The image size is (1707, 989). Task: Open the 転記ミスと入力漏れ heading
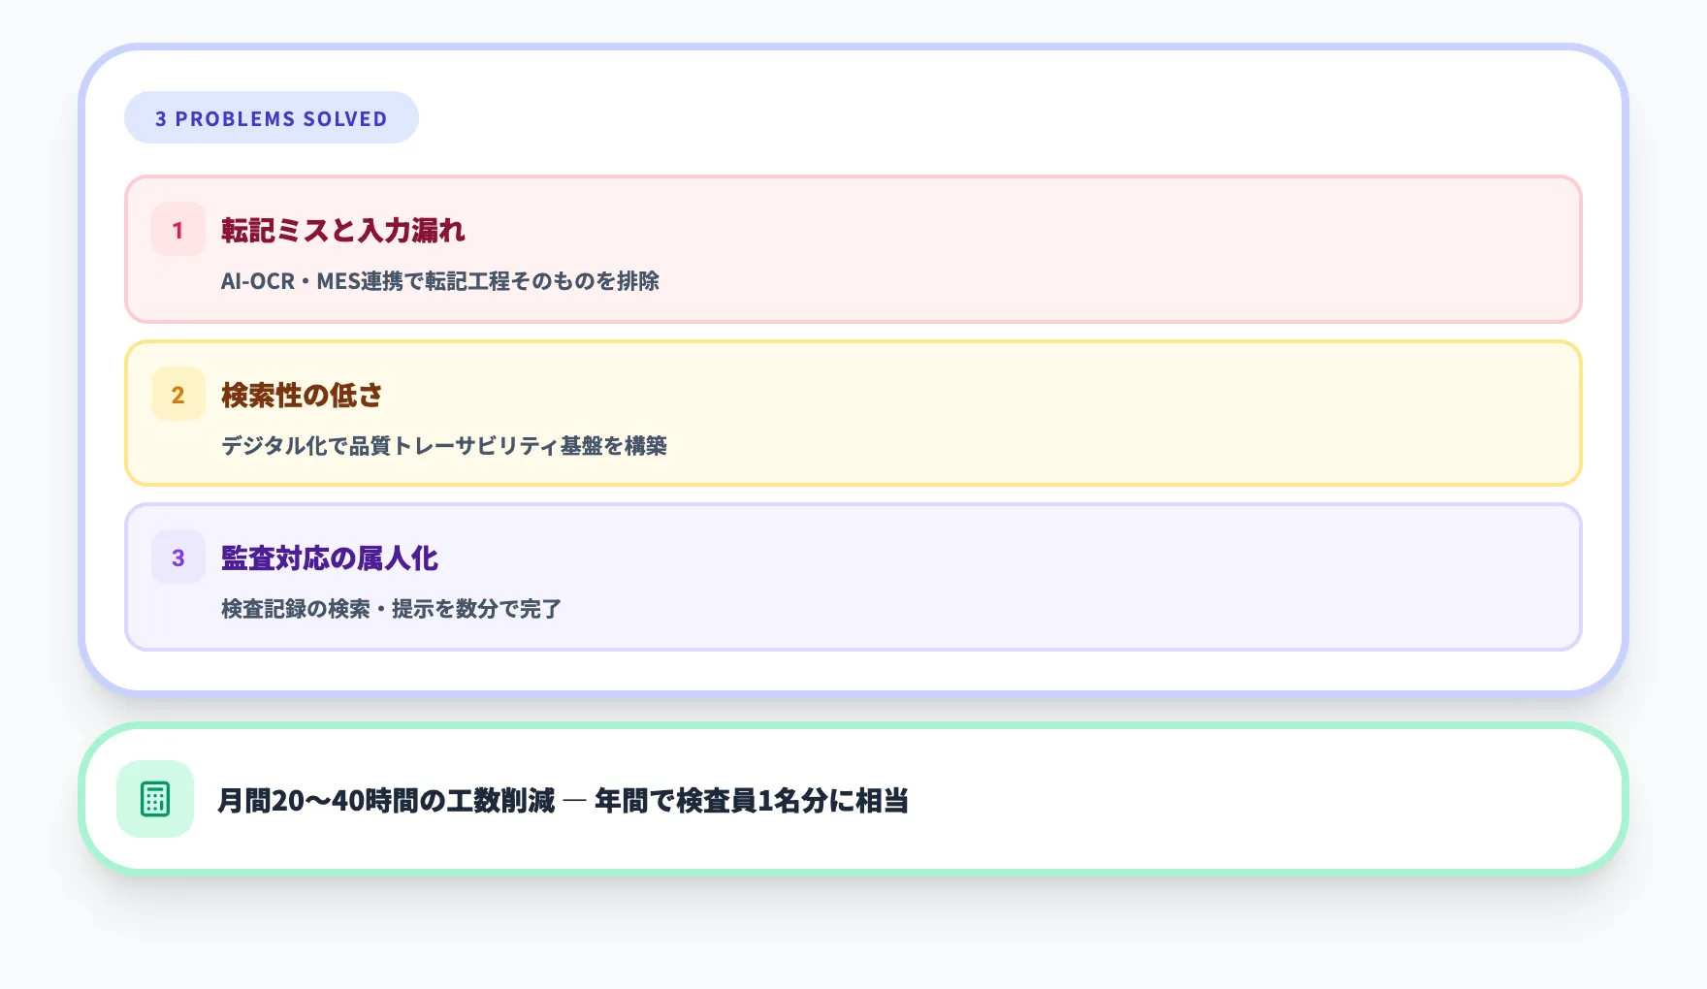(x=341, y=232)
